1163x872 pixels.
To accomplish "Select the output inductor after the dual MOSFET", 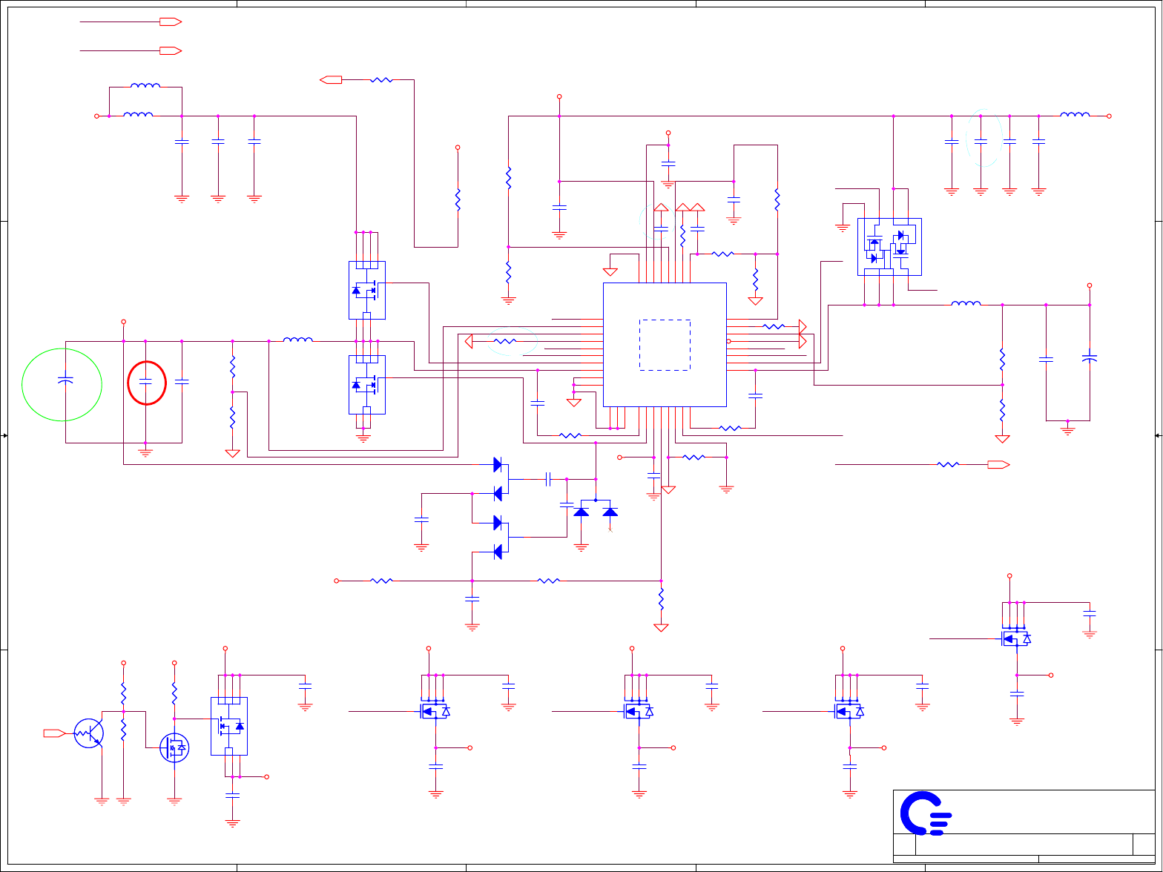I will click(966, 303).
